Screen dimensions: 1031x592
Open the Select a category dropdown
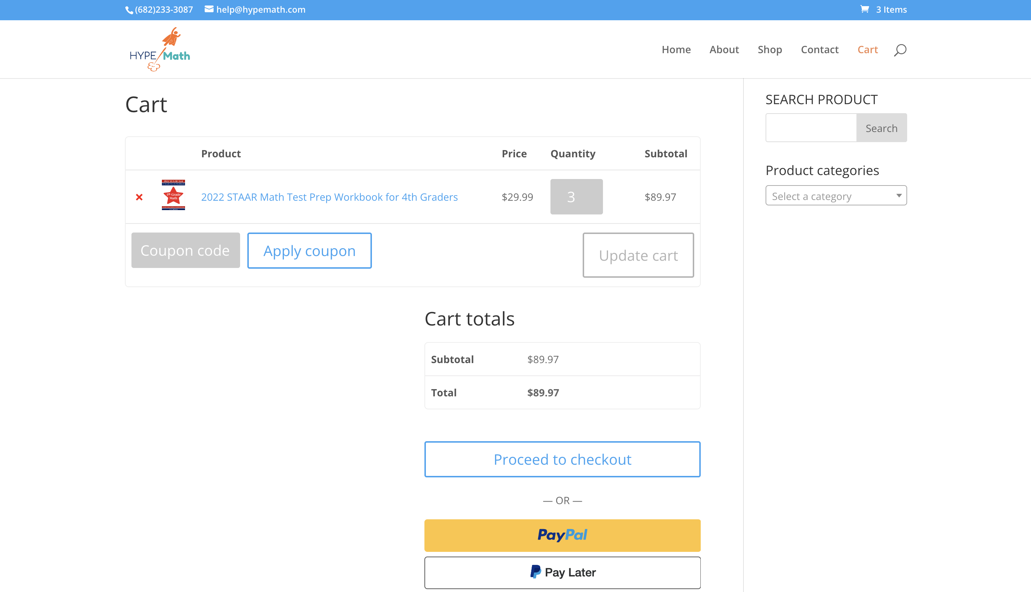[x=835, y=196]
